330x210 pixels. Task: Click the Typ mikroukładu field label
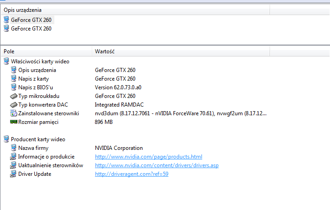click(39, 96)
